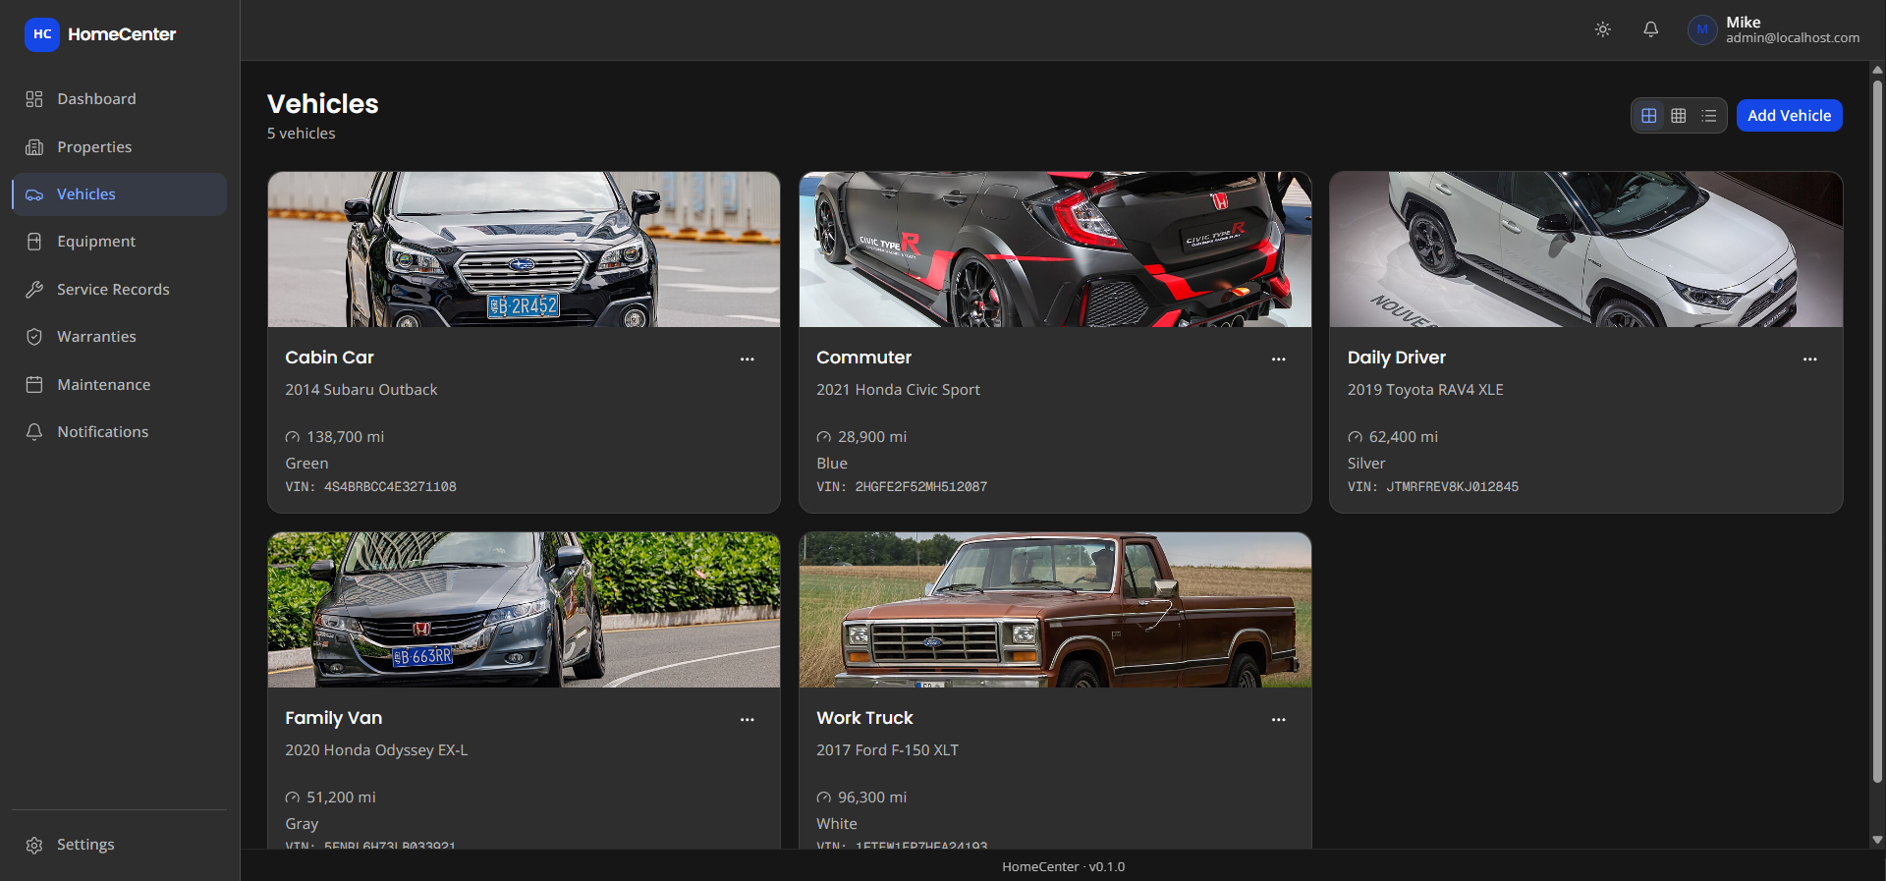Click the scrollbar up arrow
The height and width of the screenshot is (881, 1886).
pyautogui.click(x=1877, y=70)
